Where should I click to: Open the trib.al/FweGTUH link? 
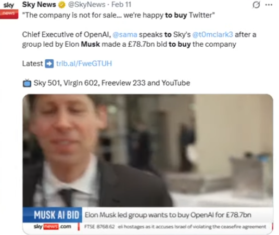(x=84, y=63)
